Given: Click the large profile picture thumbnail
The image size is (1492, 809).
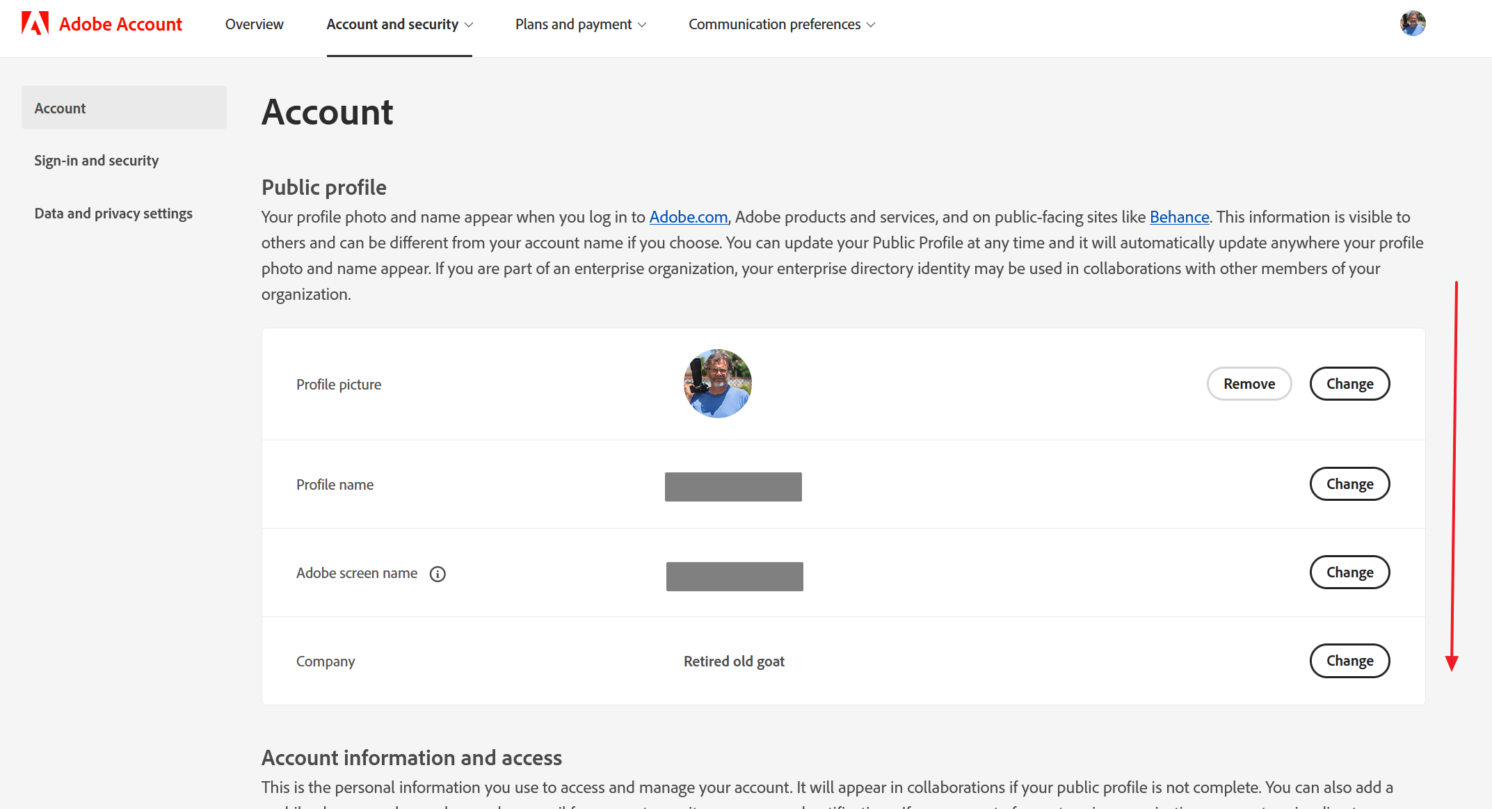Looking at the screenshot, I should [x=717, y=384].
